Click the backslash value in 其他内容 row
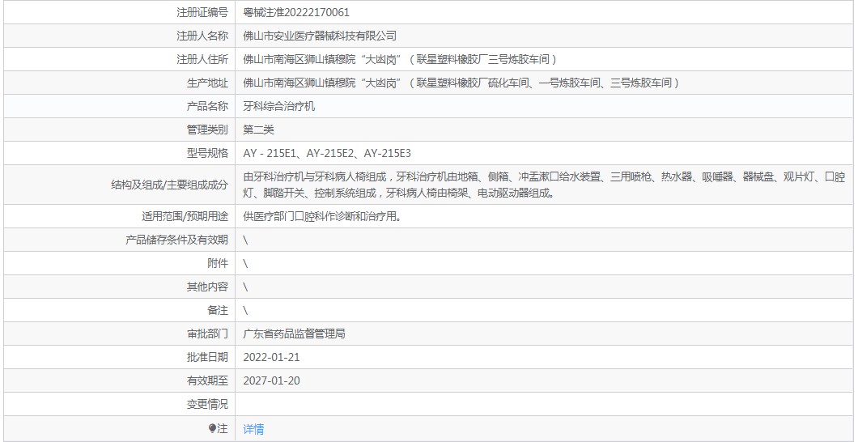Image resolution: width=858 pixels, height=442 pixels. (x=246, y=287)
